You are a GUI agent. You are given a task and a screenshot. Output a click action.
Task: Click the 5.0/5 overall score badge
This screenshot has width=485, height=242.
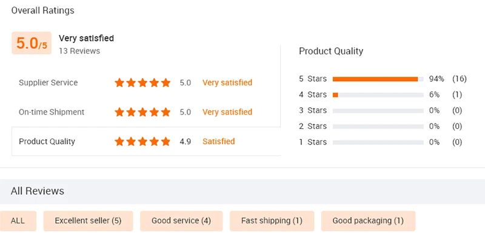32,44
